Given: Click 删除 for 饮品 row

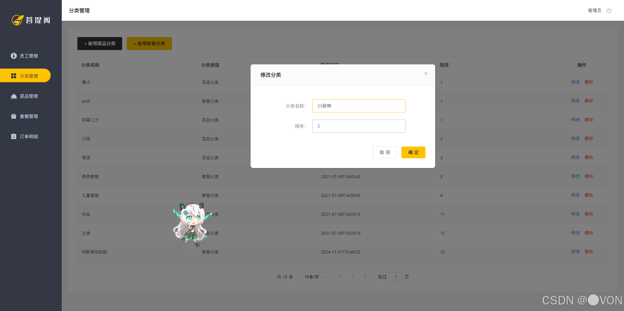Looking at the screenshot, I should click(x=589, y=214).
